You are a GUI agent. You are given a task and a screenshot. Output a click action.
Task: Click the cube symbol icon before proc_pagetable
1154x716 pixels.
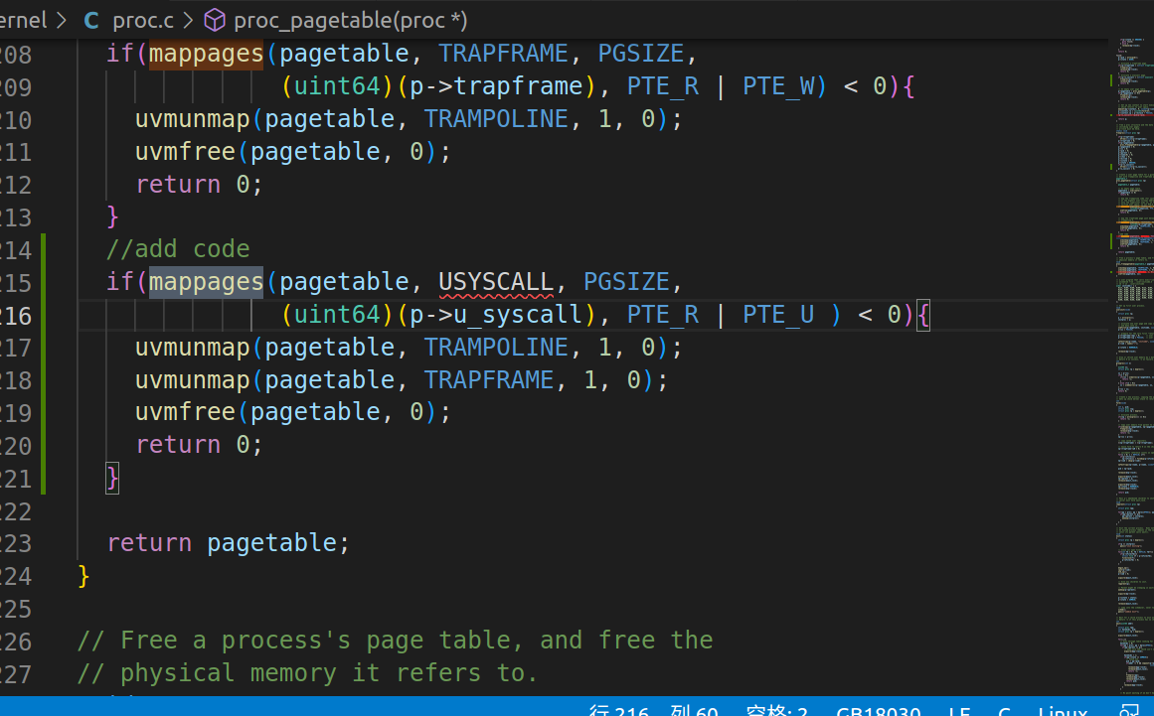[214, 19]
